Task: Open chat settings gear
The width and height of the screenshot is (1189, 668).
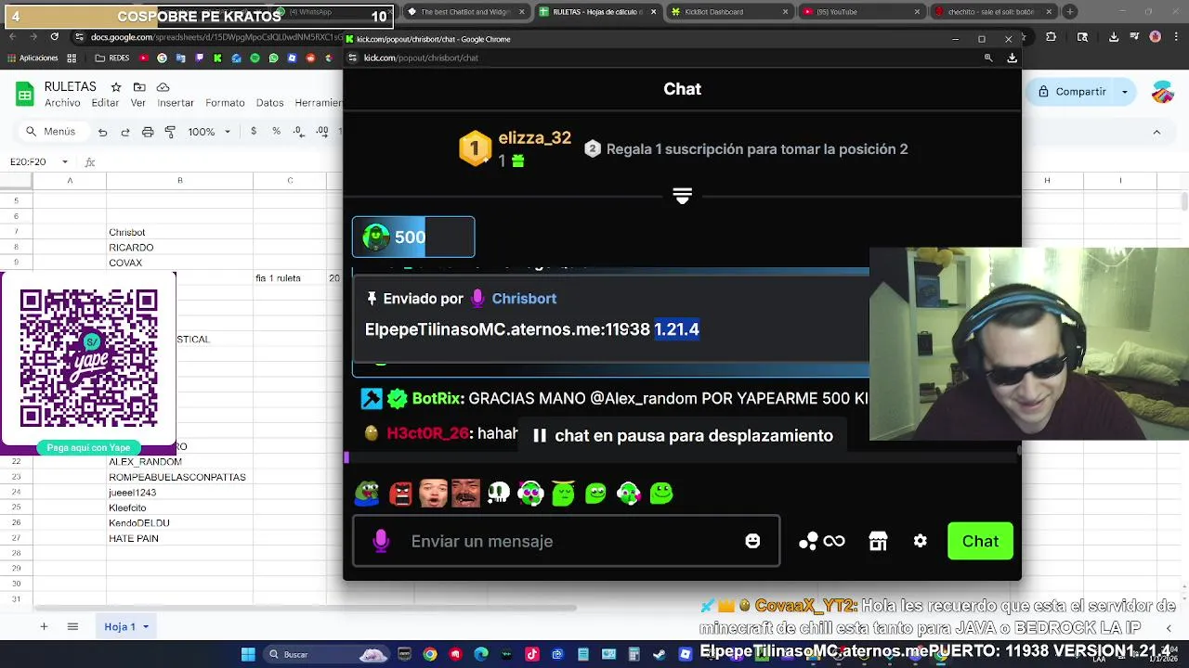Action: point(920,541)
